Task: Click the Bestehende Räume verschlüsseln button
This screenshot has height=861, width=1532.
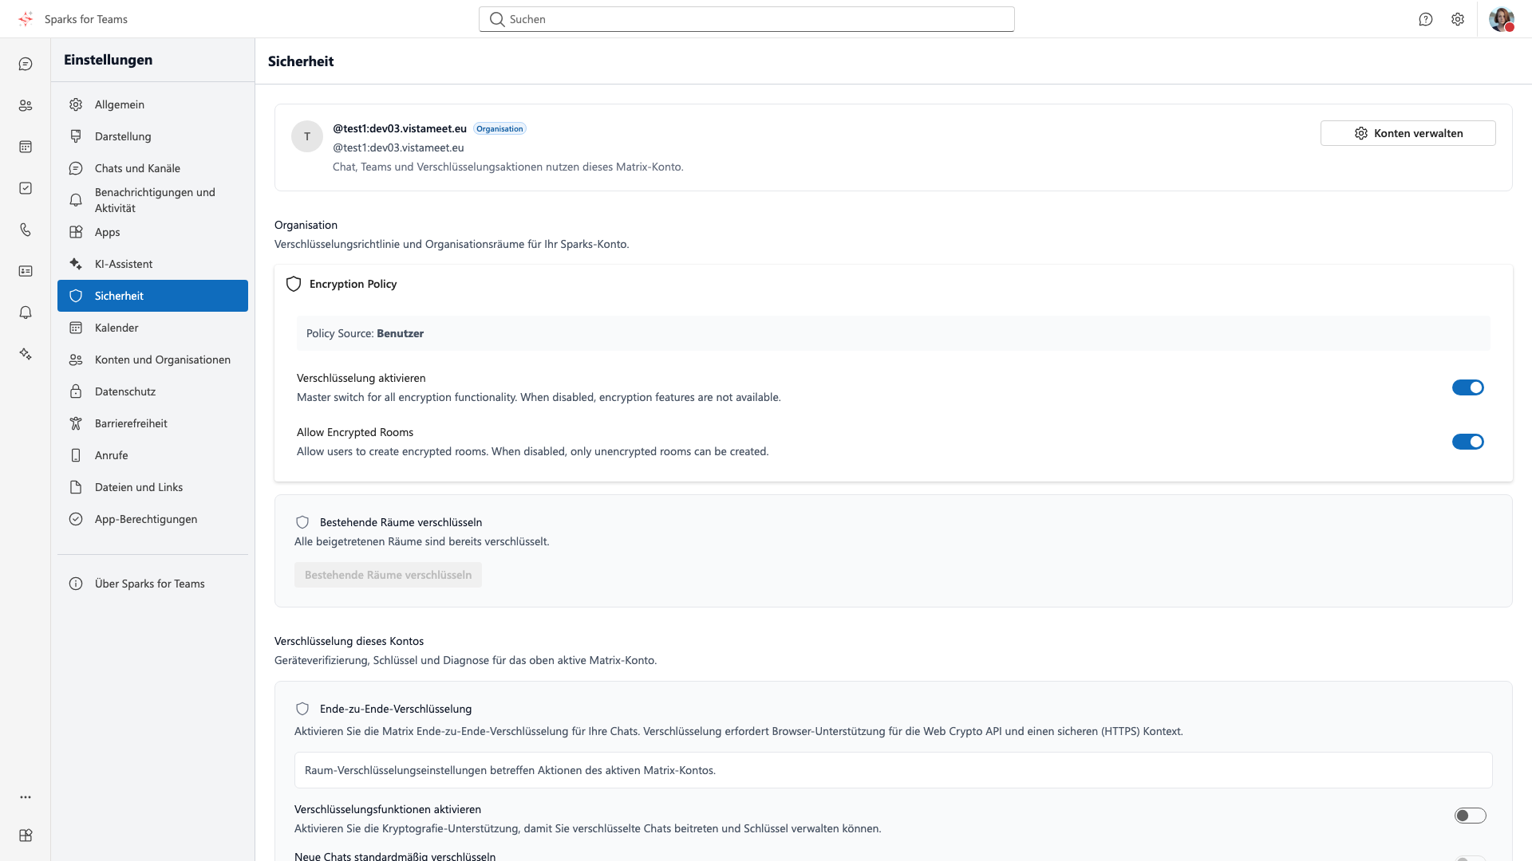Action: pos(388,575)
